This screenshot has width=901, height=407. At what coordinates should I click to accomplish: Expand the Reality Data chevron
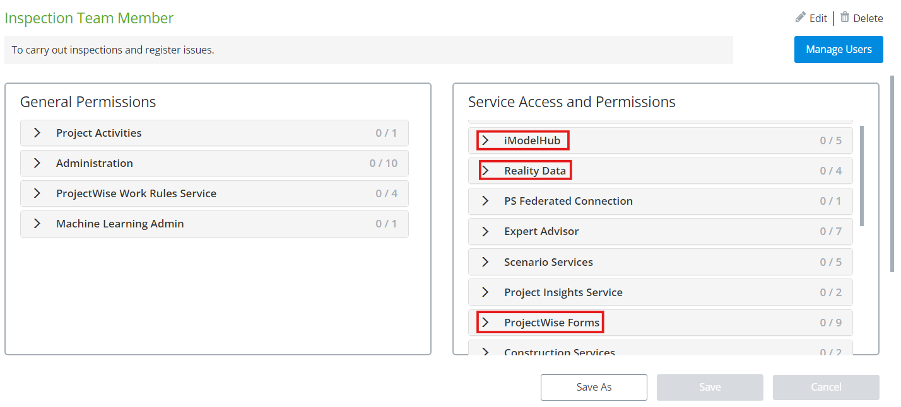click(x=485, y=171)
